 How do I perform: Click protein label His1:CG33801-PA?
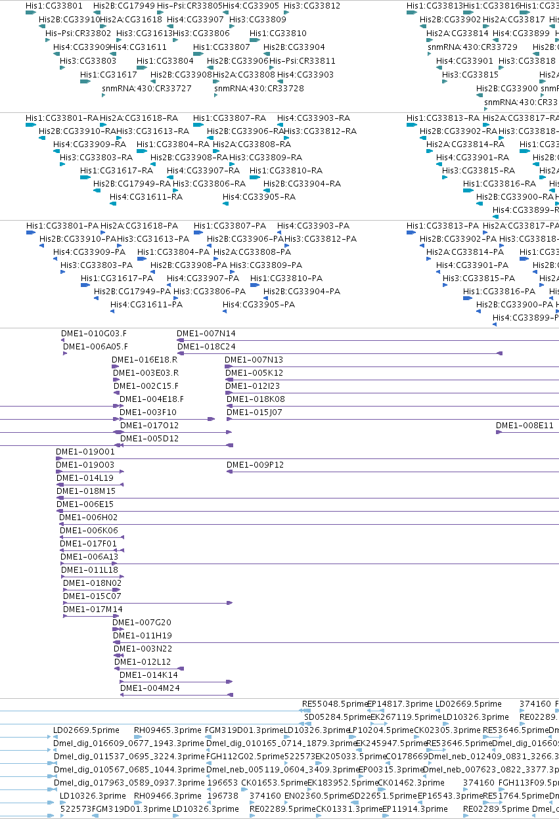(x=62, y=226)
